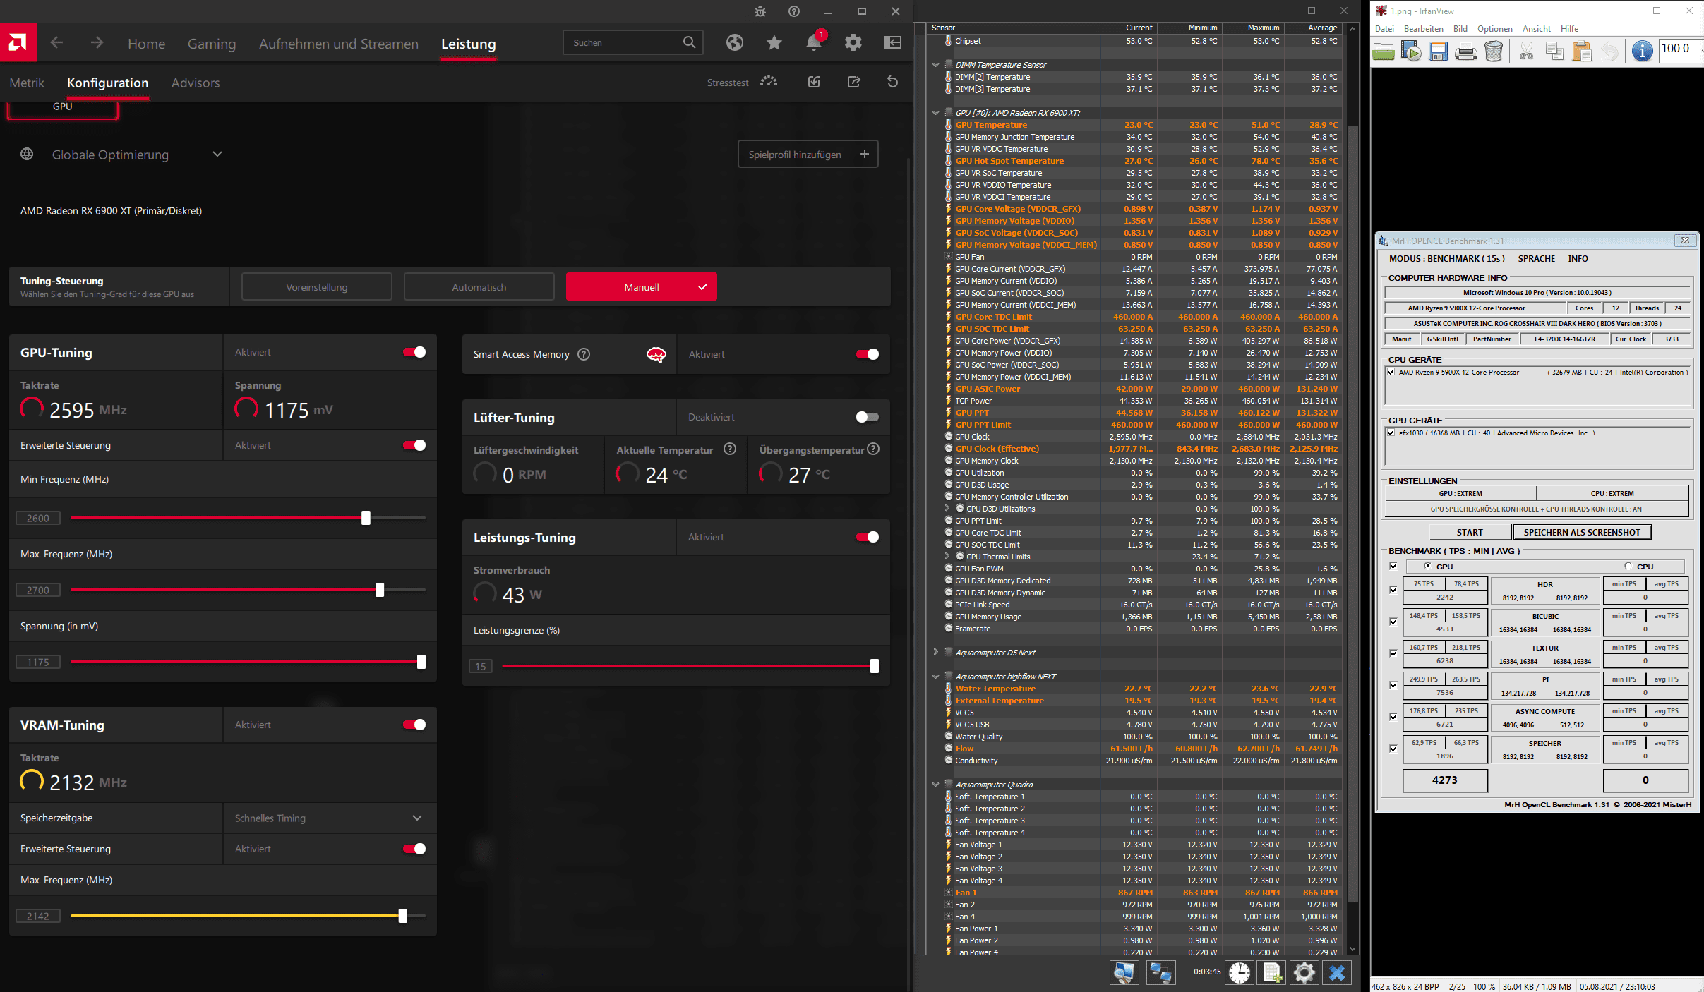Image resolution: width=1704 pixels, height=992 pixels.
Task: Open HWiNFO sensor settings gear icon
Action: click(1304, 973)
